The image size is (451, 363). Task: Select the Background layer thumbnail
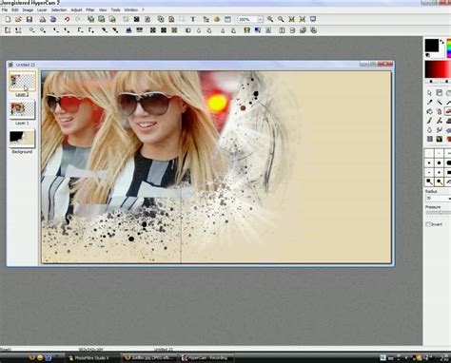(x=22, y=139)
